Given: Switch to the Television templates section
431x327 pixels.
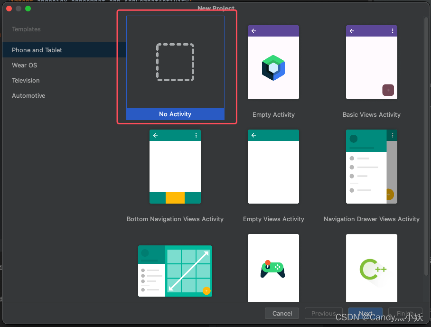Looking at the screenshot, I should [x=25, y=80].
